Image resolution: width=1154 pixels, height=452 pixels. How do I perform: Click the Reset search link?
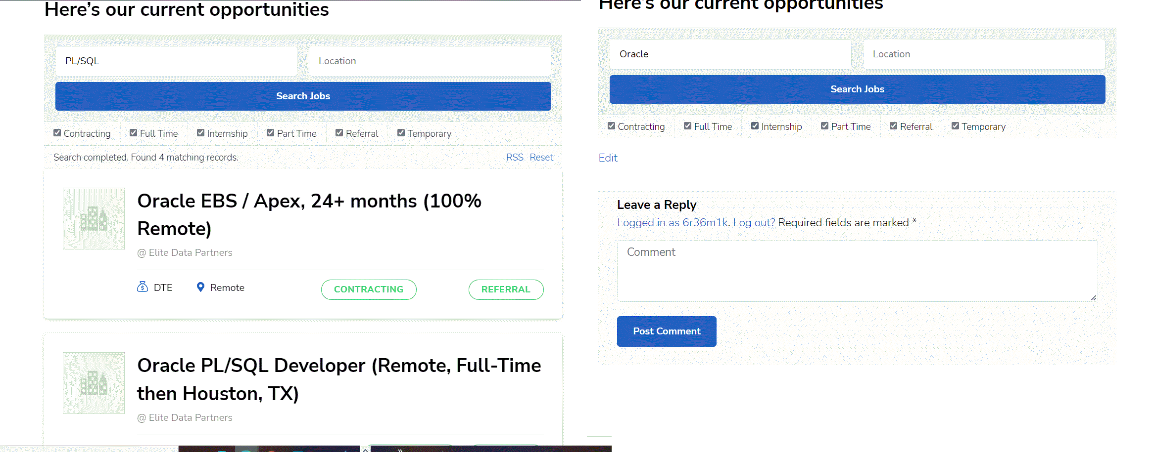(x=541, y=157)
